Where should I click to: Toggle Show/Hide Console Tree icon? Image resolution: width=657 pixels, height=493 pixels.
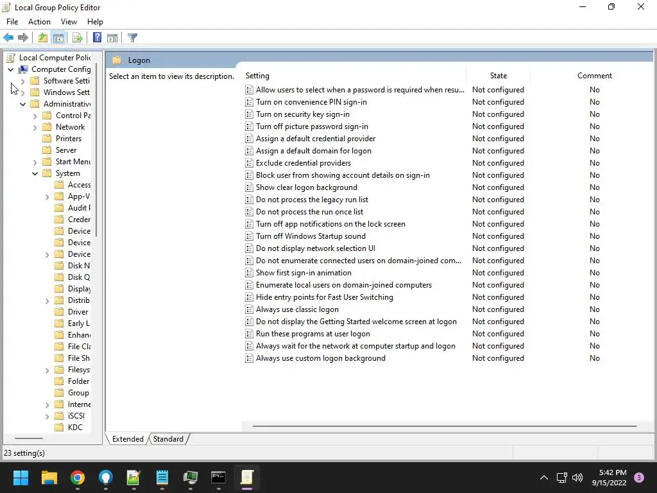[58, 38]
